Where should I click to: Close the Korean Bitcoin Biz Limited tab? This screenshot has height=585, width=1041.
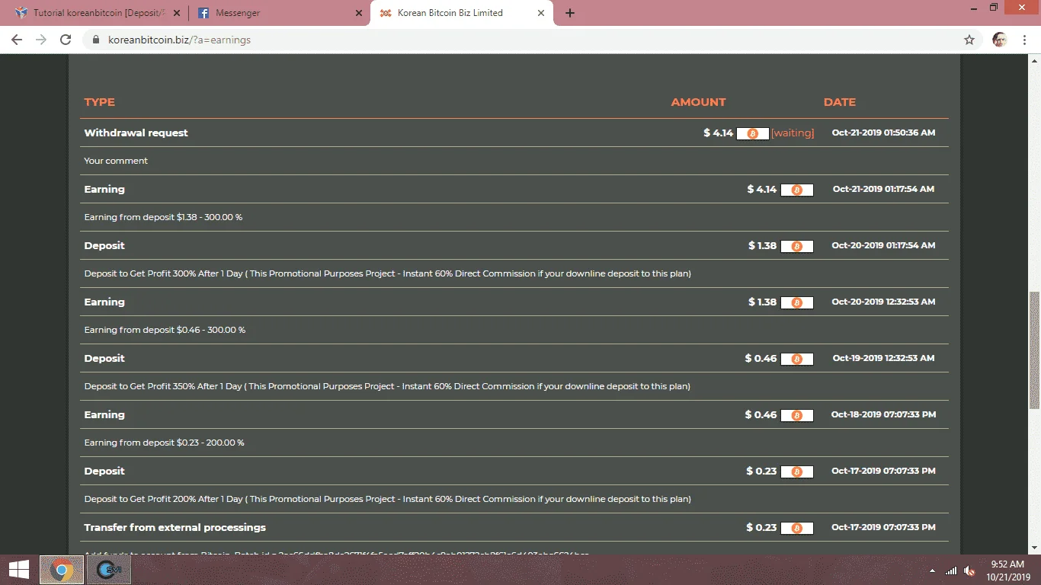pos(542,13)
